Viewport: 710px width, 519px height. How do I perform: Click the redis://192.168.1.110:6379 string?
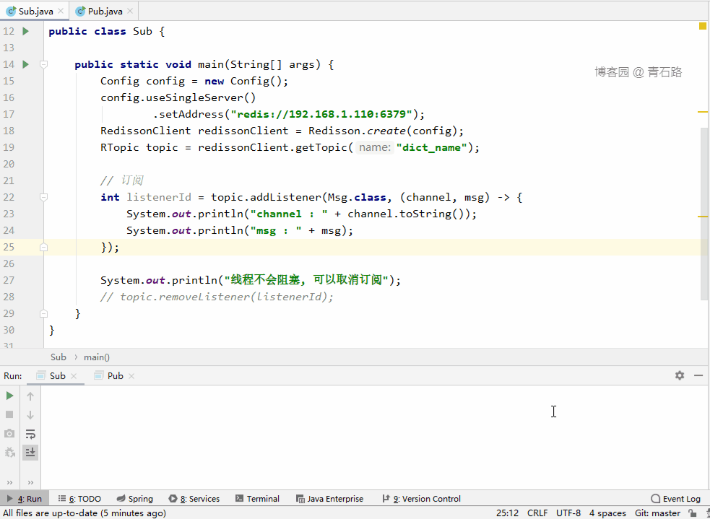[x=321, y=114]
